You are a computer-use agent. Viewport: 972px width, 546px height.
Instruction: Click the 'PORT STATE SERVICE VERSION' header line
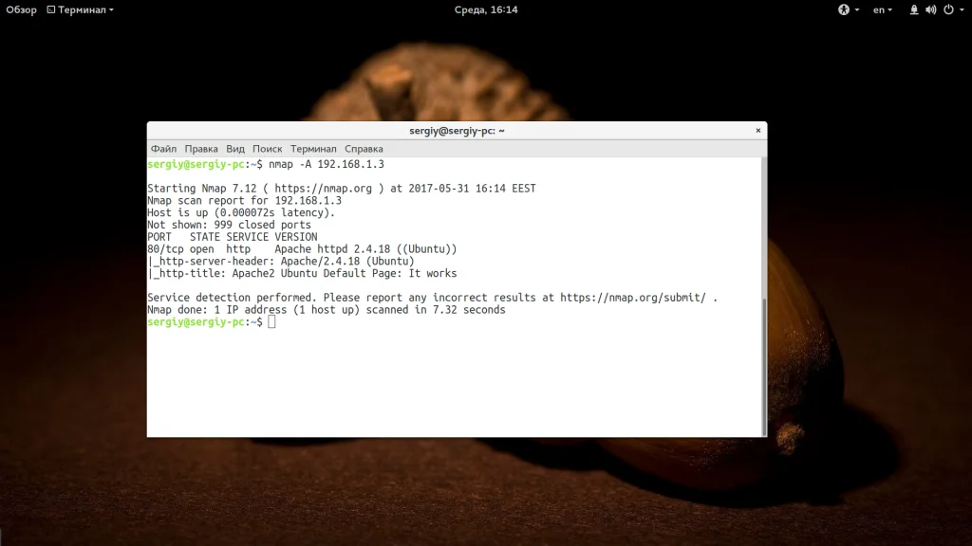click(232, 237)
